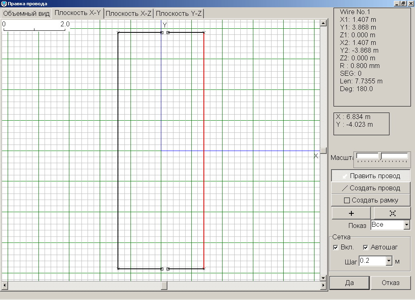Click the vertical scrollbar down arrow
Viewport: 415px width, 300px height.
(323, 278)
